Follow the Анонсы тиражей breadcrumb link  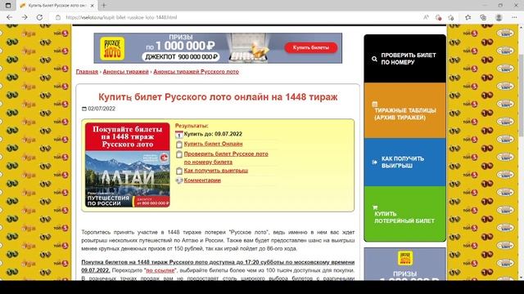click(x=125, y=72)
